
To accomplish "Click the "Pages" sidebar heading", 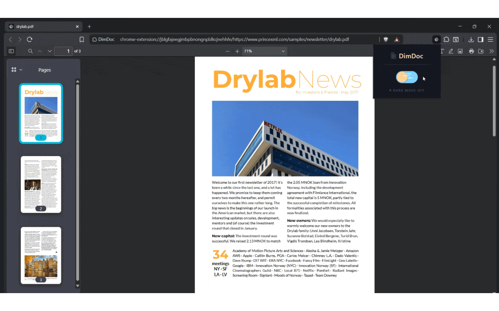I will (44, 70).
